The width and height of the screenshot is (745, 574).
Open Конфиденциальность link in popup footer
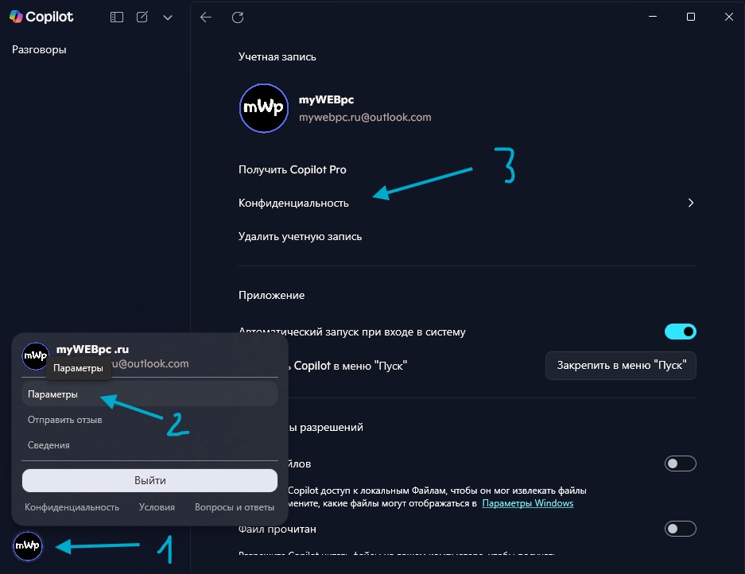(72, 507)
